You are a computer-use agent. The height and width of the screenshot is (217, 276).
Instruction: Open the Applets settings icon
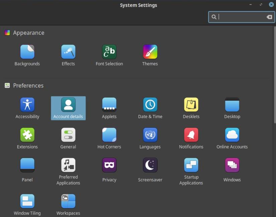[x=109, y=104]
